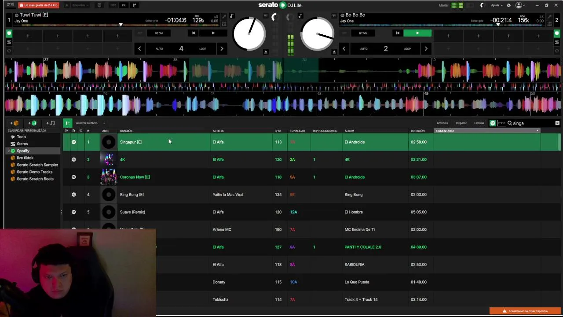This screenshot has height=317, width=563.
Task: Click the search field containing 'singa'
Action: click(x=532, y=123)
